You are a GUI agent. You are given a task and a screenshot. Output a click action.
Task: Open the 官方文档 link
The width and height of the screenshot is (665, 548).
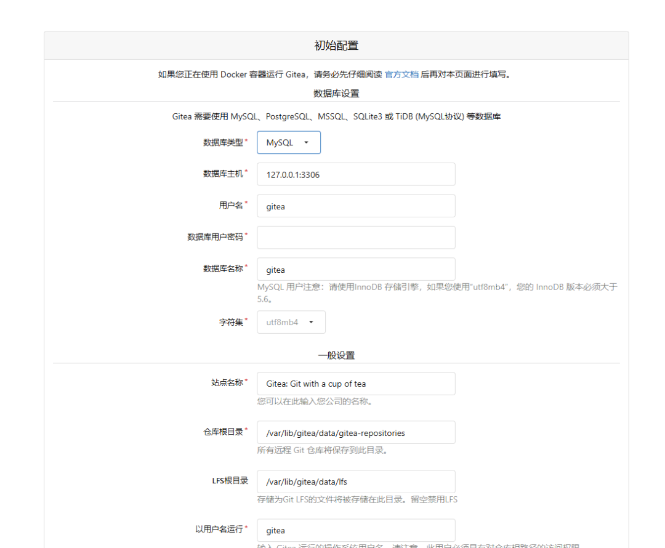pos(401,75)
